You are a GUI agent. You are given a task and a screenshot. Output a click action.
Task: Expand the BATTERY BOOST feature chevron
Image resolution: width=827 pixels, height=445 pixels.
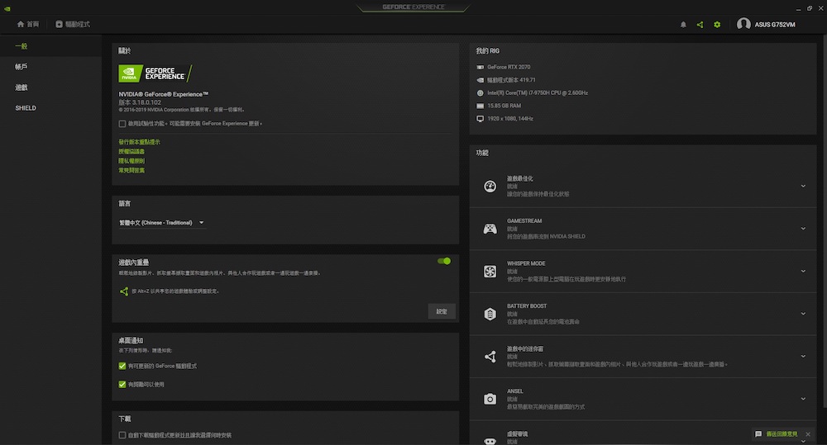pos(802,314)
